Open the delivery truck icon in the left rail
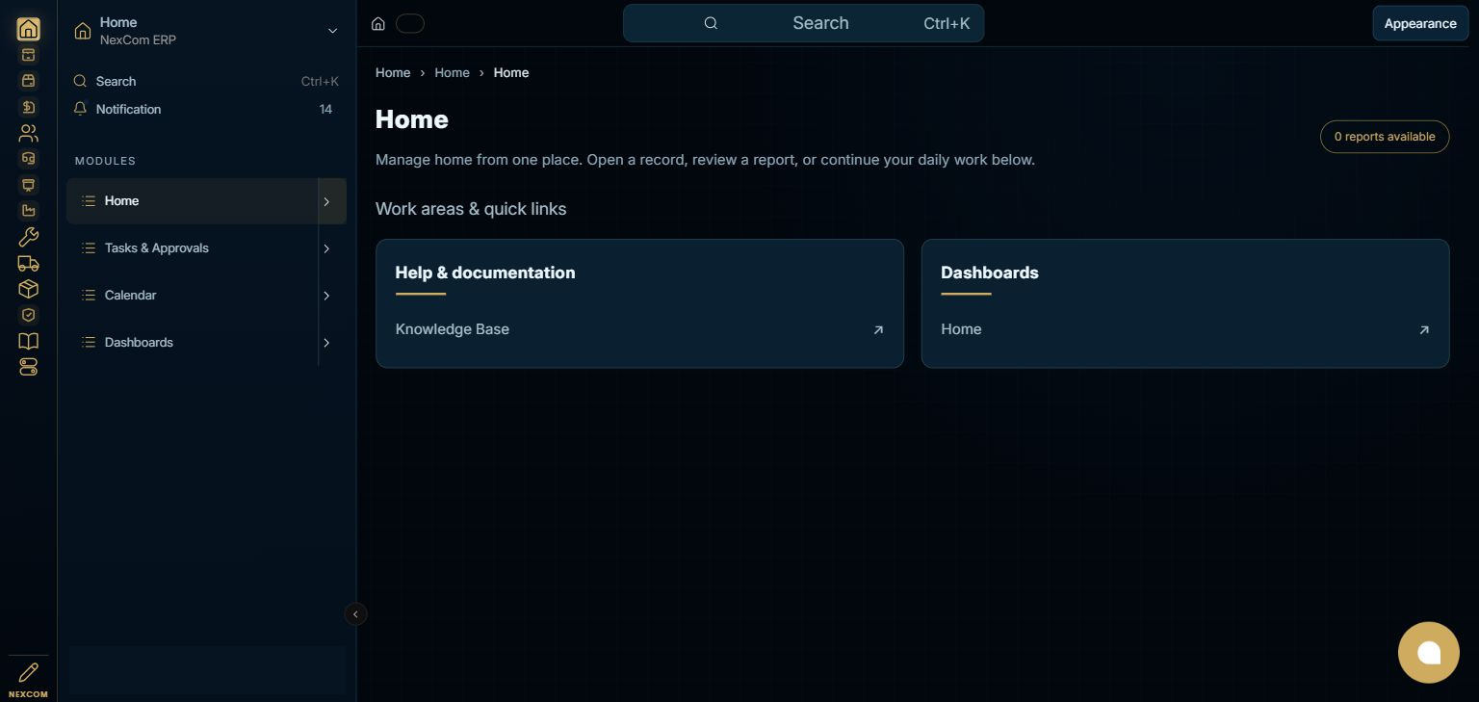Screen dimensions: 1479x702 click(29, 263)
